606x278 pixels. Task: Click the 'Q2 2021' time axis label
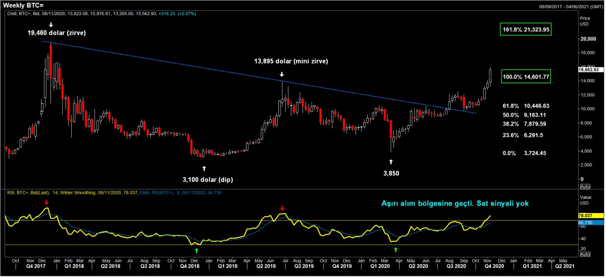pos(565,266)
